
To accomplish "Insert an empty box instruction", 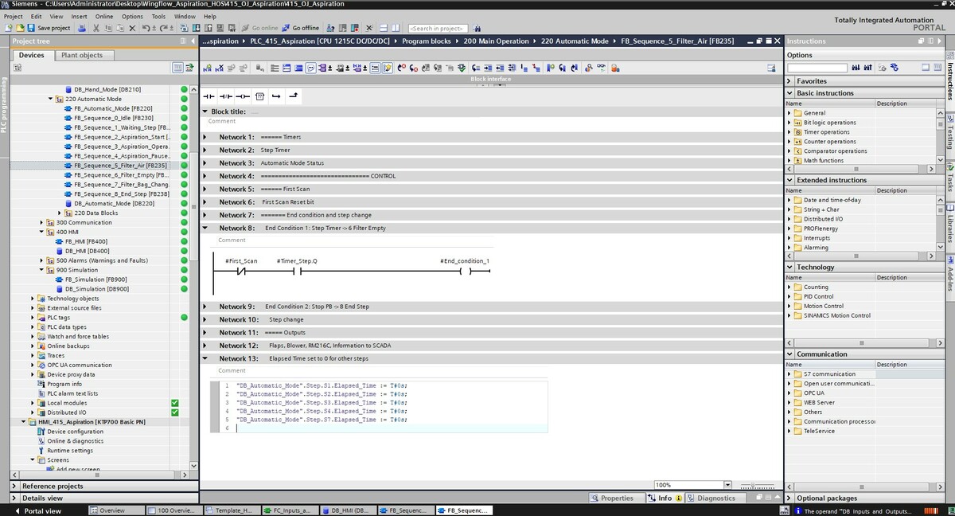I will point(259,96).
